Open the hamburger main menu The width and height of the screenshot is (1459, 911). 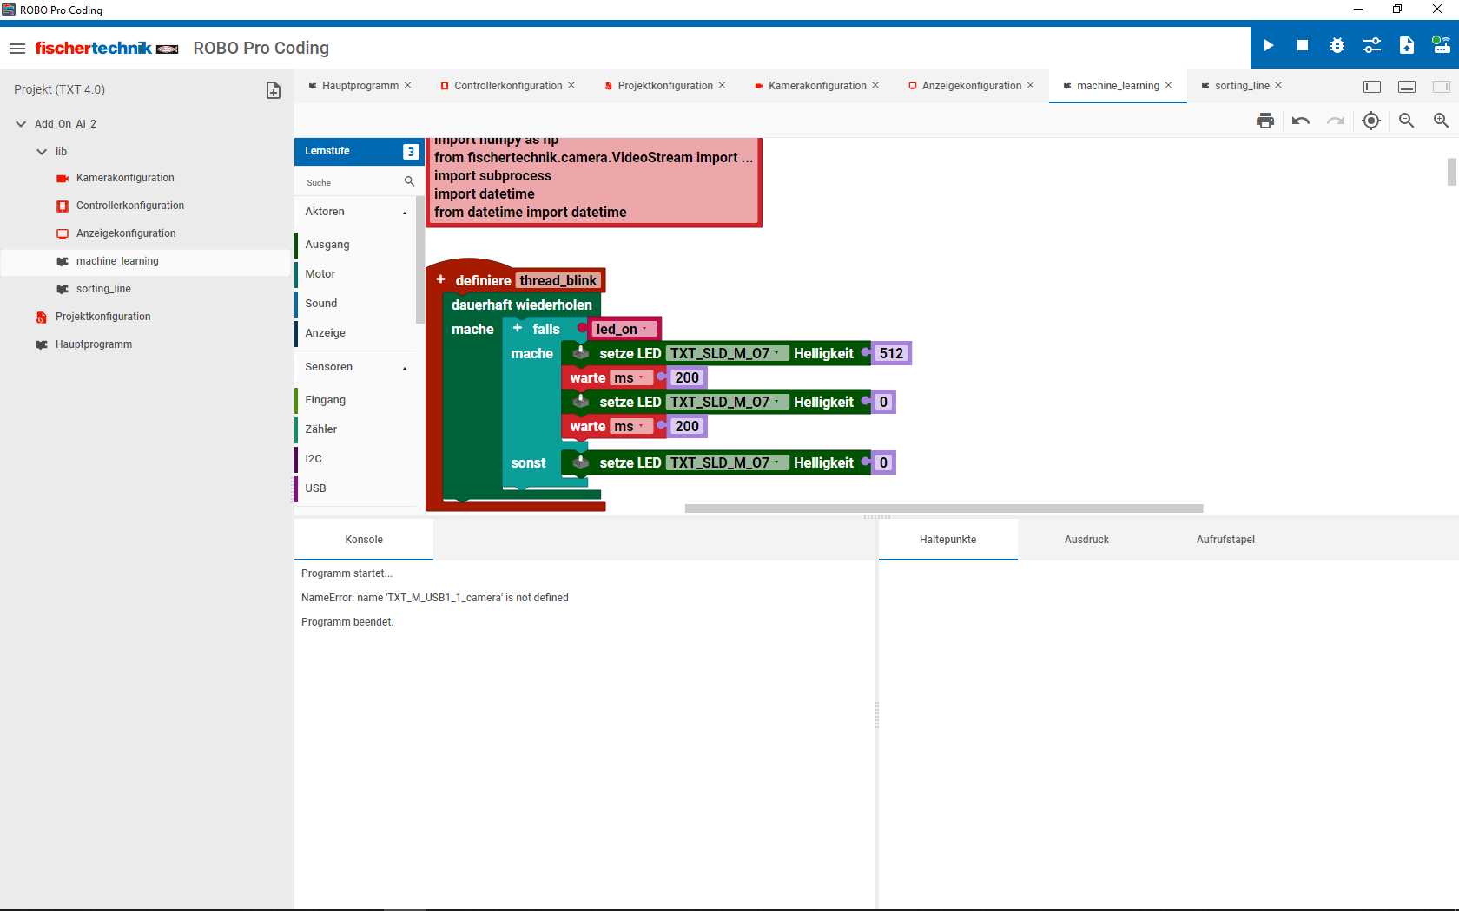coord(17,48)
